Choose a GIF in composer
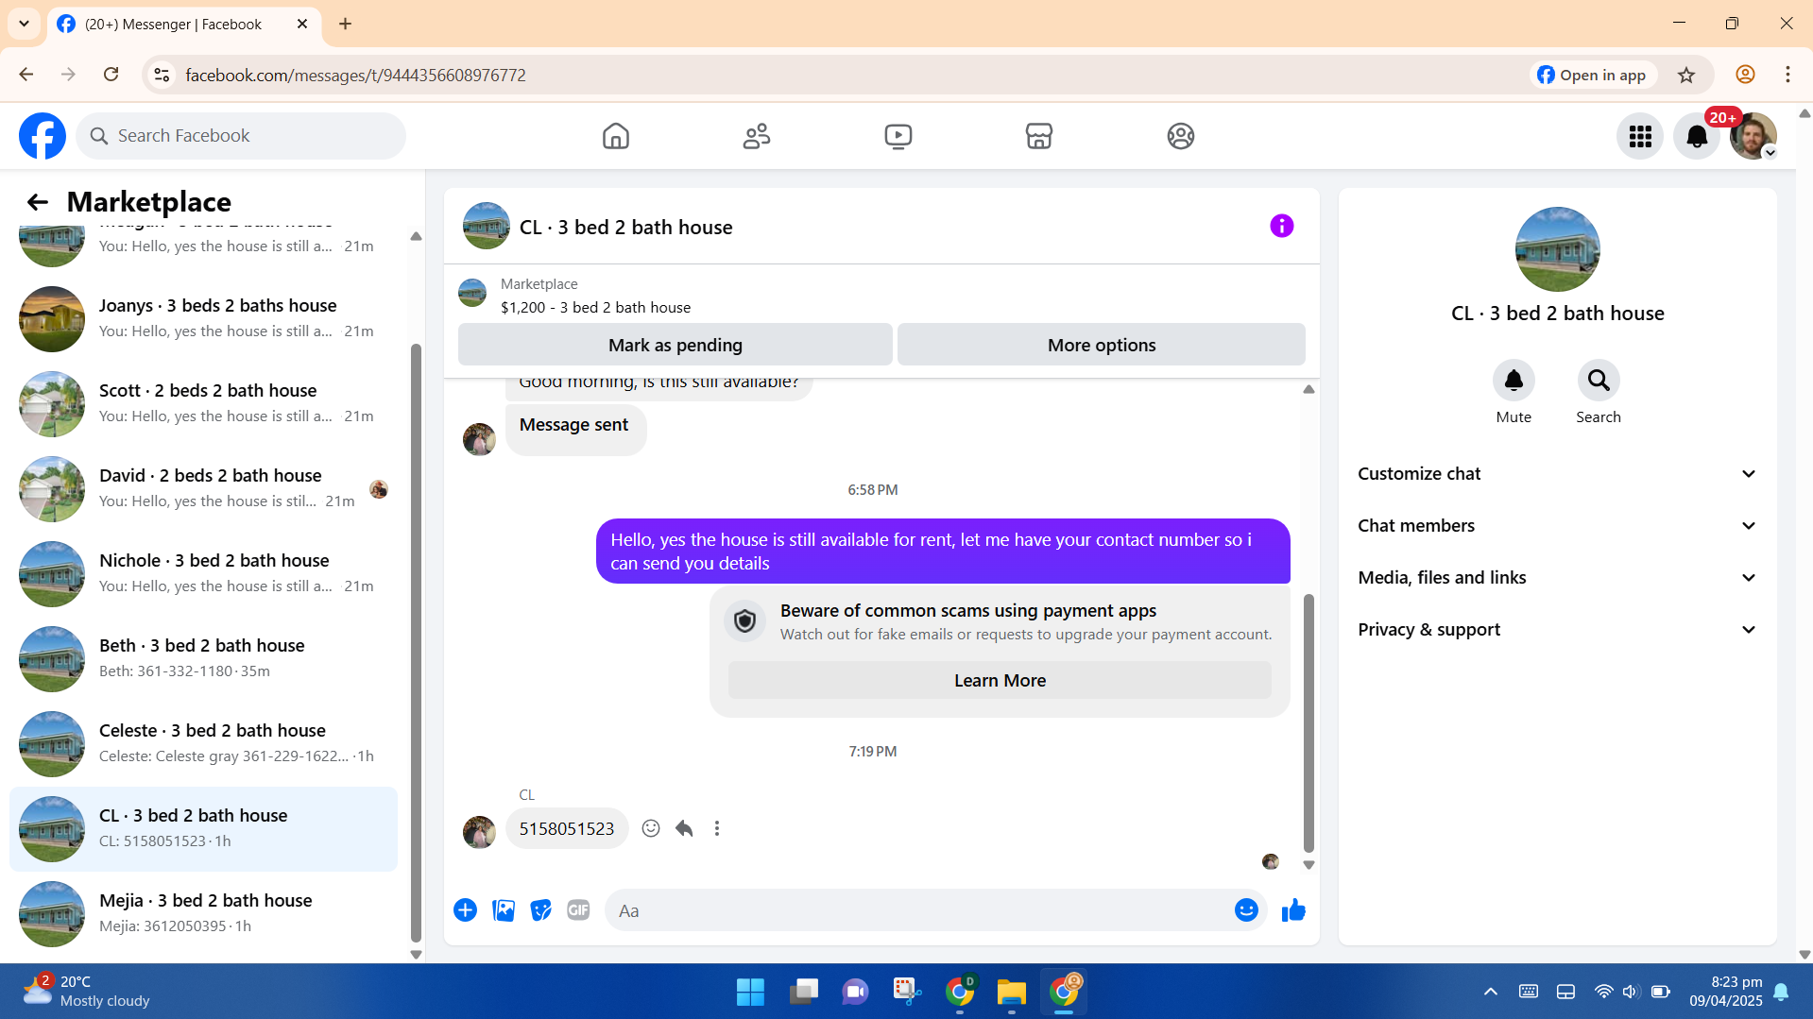 click(578, 910)
